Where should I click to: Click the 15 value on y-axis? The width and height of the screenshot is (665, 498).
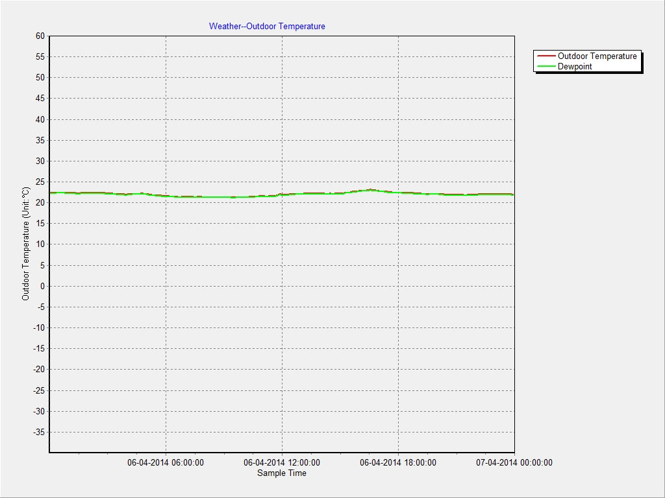[40, 223]
